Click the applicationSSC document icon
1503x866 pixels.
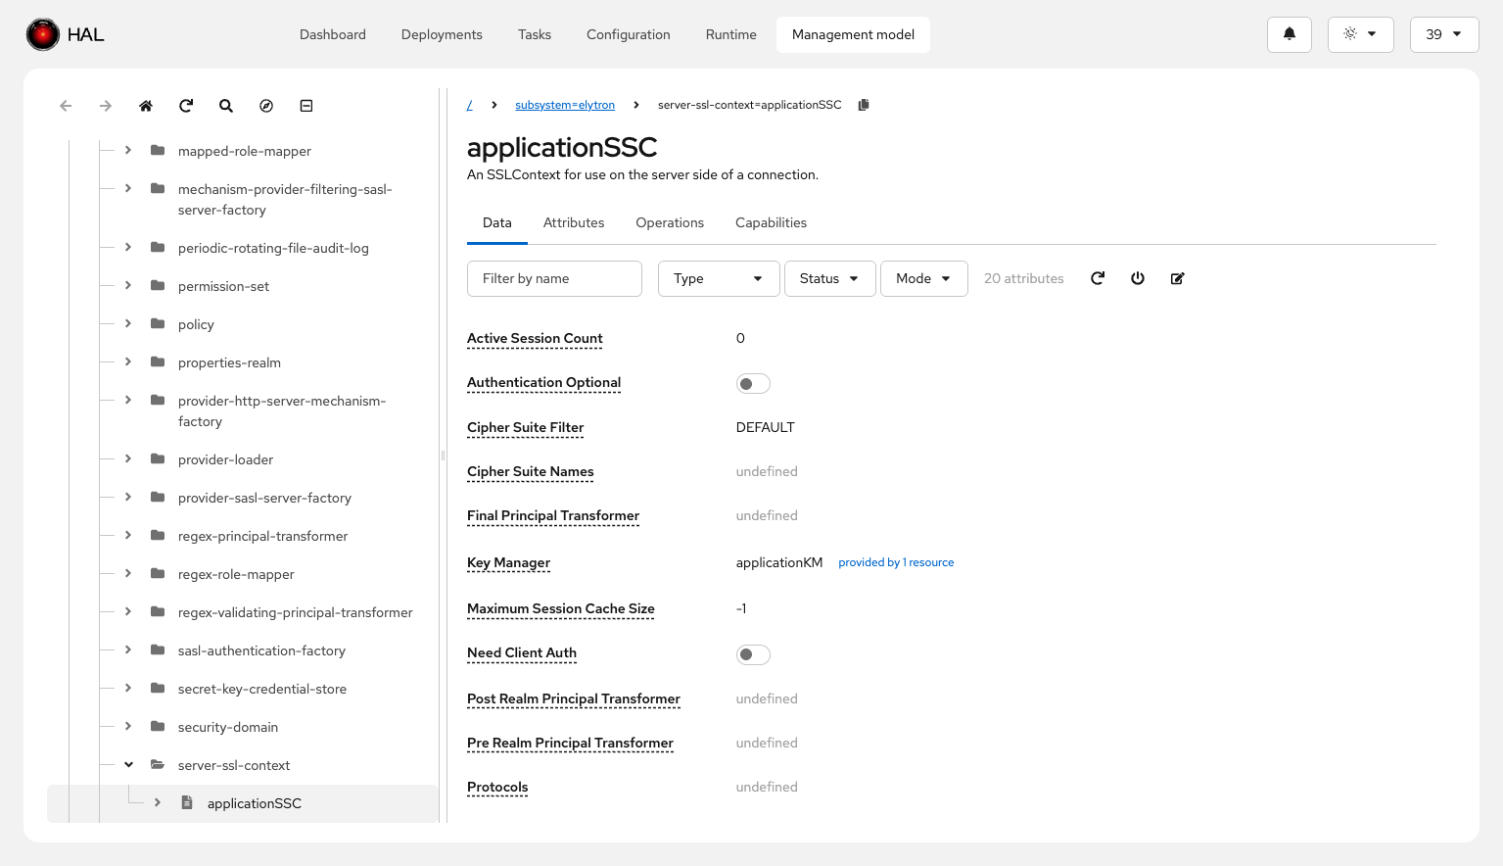click(187, 802)
